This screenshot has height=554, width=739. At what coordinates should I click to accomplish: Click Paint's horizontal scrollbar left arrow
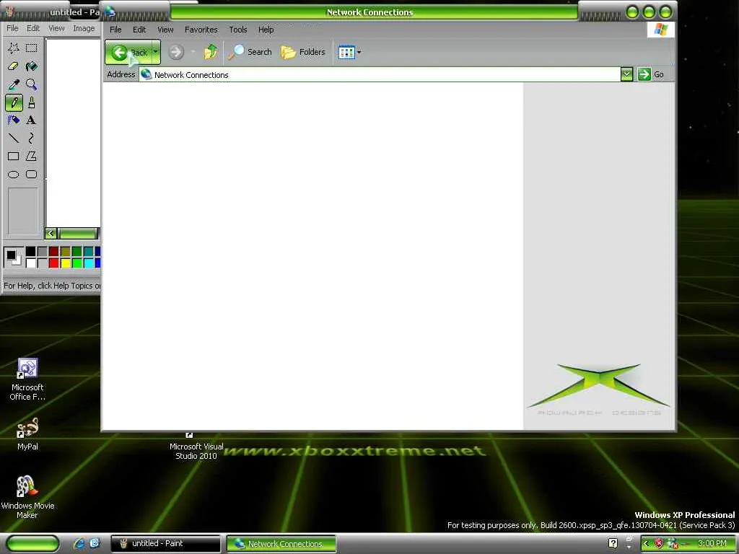[x=51, y=233]
